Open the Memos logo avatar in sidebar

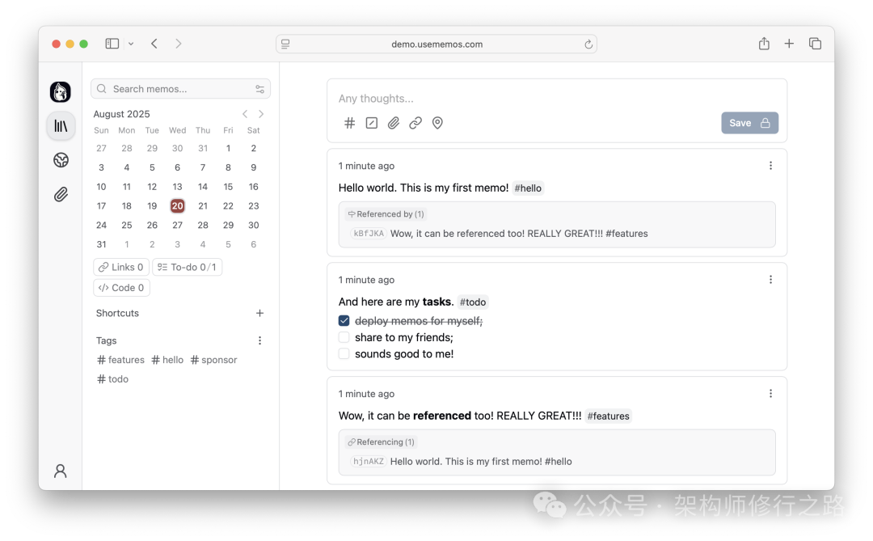coord(60,92)
